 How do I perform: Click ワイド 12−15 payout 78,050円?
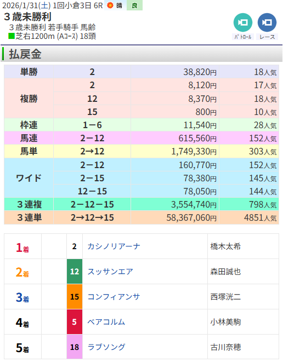[x=200, y=191]
